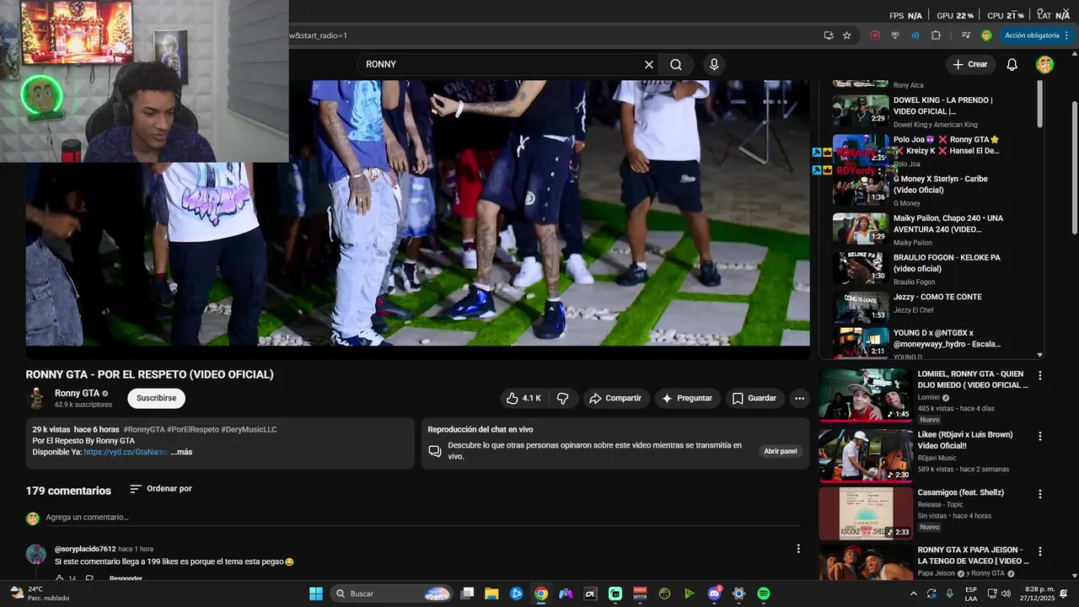The width and height of the screenshot is (1079, 607).
Task: Open weather widget 24°C Parc. nublado
Action: 40,594
